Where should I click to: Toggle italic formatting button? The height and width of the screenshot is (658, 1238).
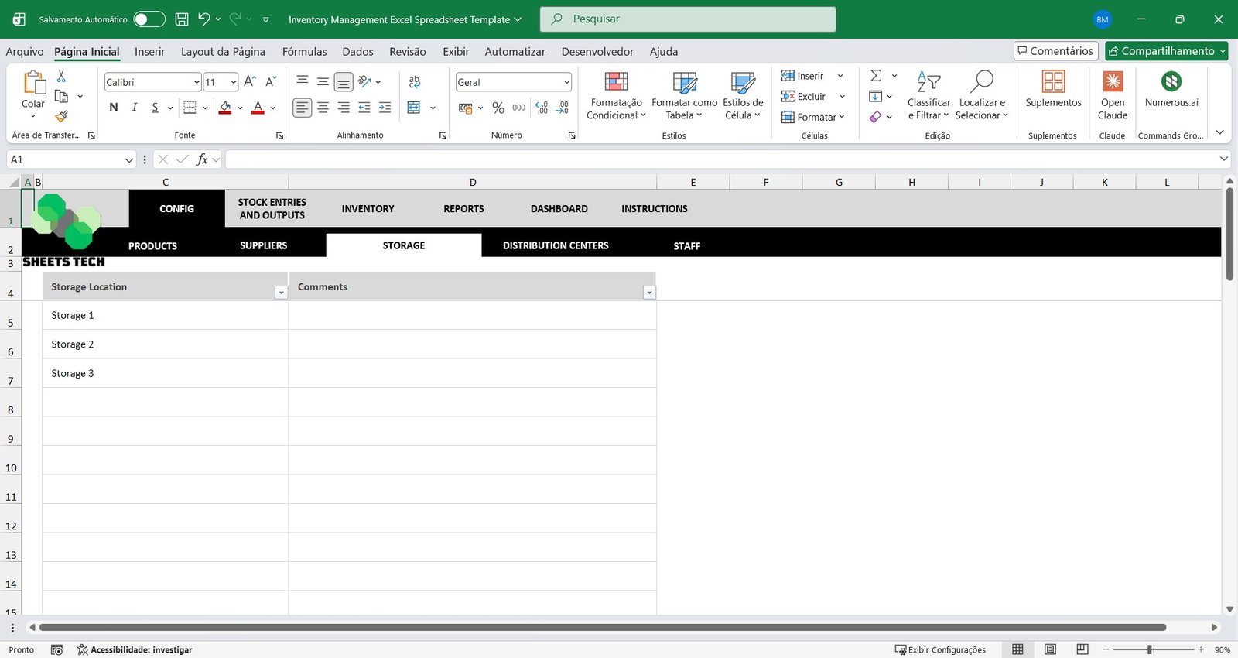(135, 108)
